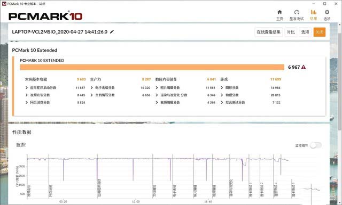Toggle the 监控细节 switch
Image resolution: width=342 pixels, height=205 pixels.
(316, 145)
